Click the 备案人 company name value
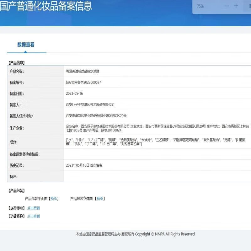 (90, 104)
